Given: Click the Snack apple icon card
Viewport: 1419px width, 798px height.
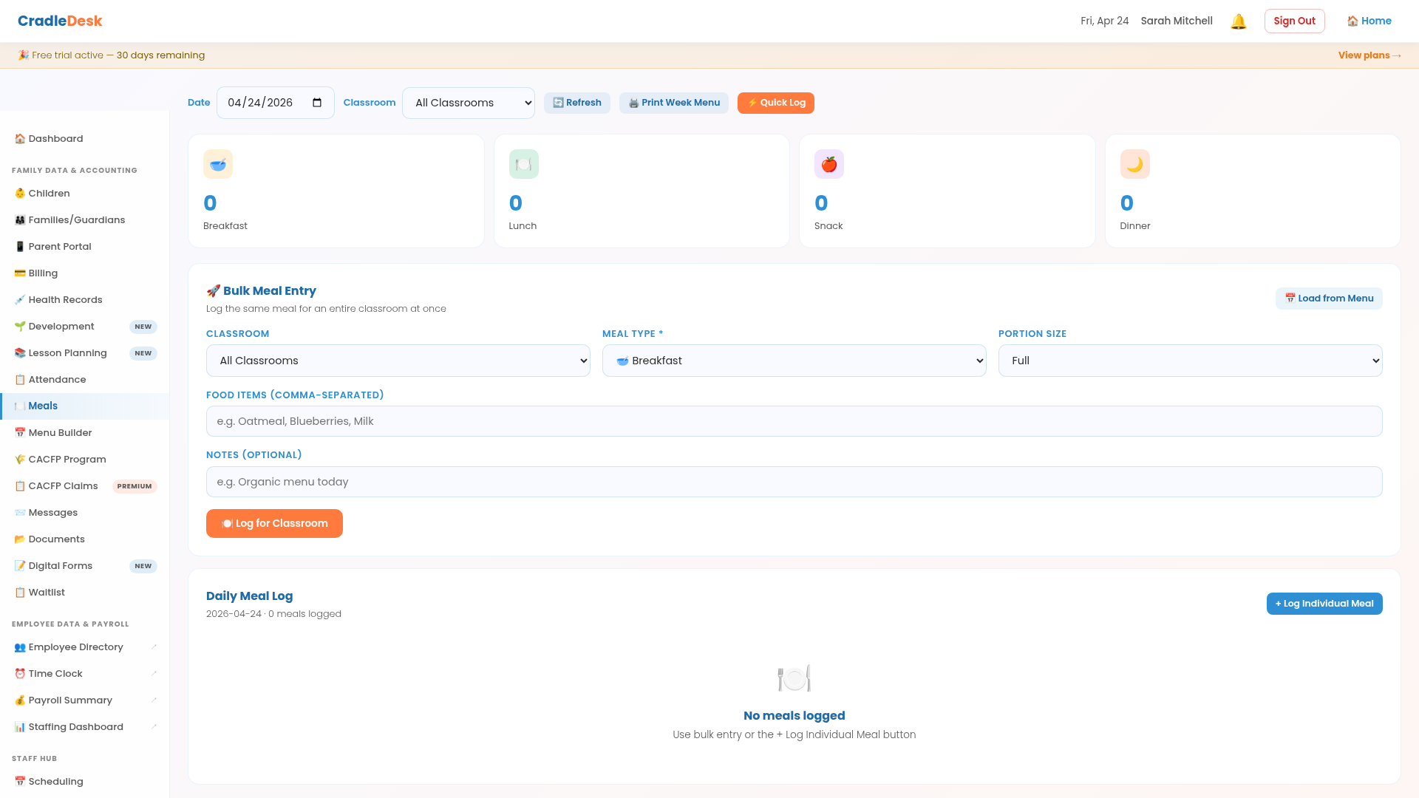Looking at the screenshot, I should tap(828, 164).
